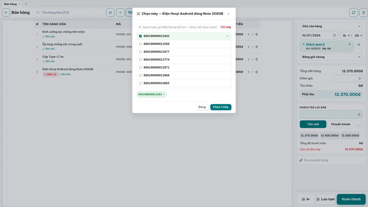Open more payment methods ellipsis button
Screen dimensions: 368x207
359,124
